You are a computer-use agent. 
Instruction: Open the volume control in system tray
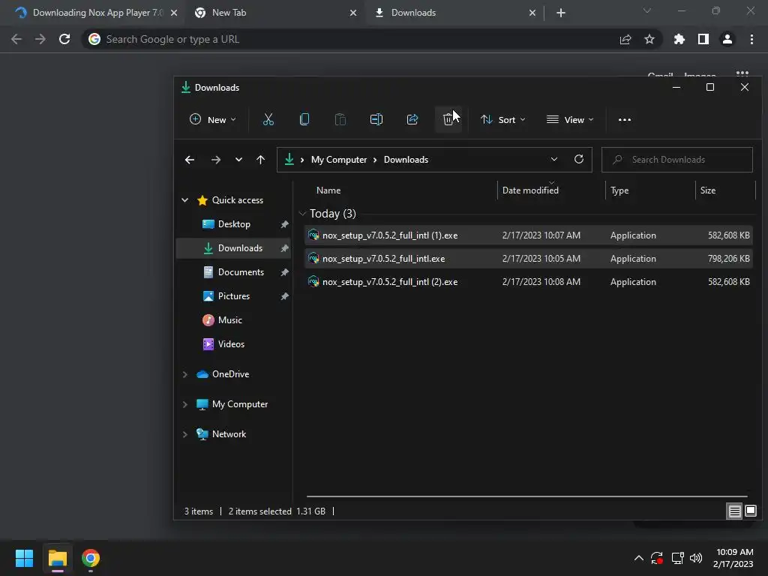(695, 558)
